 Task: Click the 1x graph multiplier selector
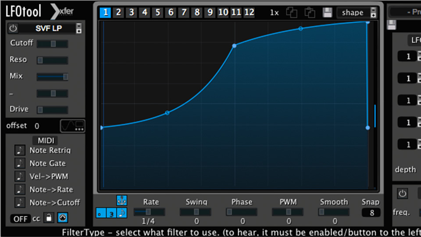point(274,12)
